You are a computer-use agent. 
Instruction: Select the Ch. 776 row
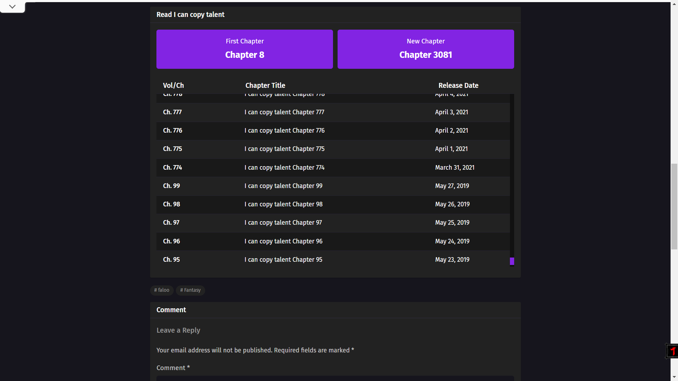[333, 131]
